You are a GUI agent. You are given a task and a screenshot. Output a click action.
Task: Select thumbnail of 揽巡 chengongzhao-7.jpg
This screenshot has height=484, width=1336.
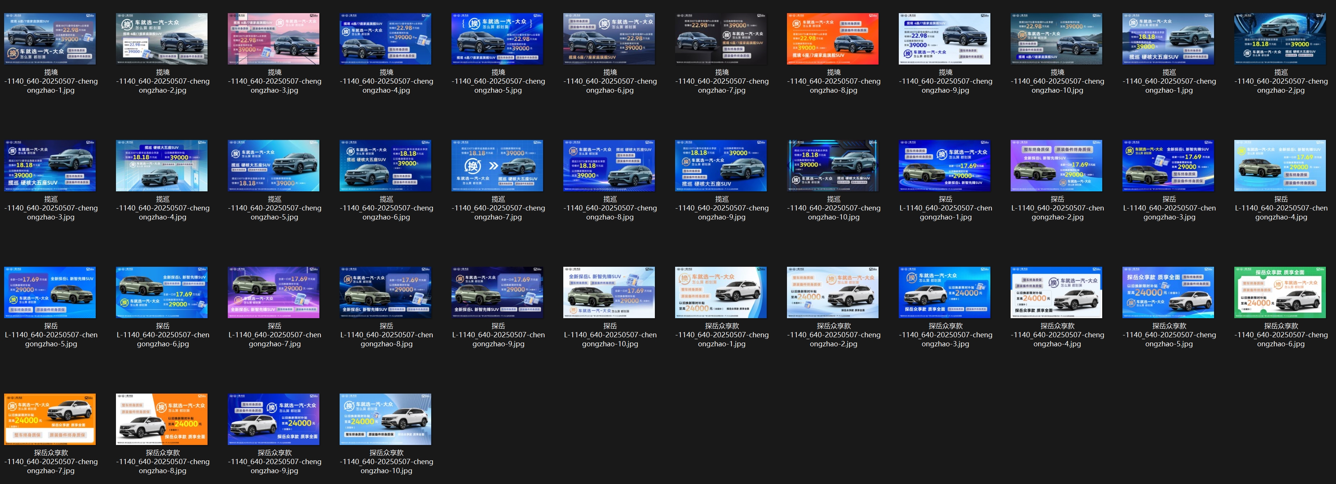click(497, 165)
